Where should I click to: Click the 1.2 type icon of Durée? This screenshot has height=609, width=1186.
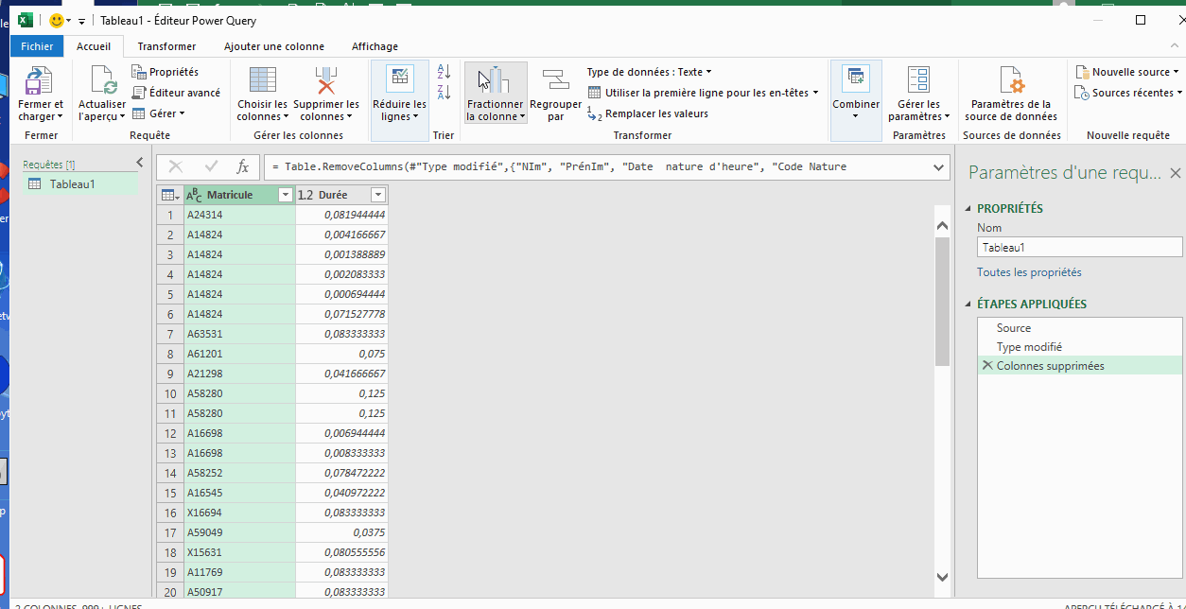[x=305, y=195]
